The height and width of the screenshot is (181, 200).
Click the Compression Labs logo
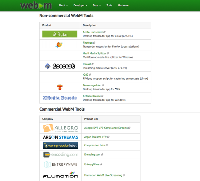[x=61, y=145]
